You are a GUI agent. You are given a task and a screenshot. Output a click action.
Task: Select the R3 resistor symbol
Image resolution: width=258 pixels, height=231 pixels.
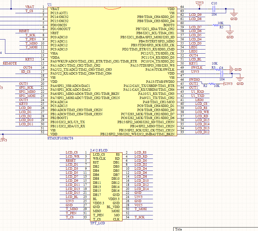pyautogui.click(x=218, y=70)
